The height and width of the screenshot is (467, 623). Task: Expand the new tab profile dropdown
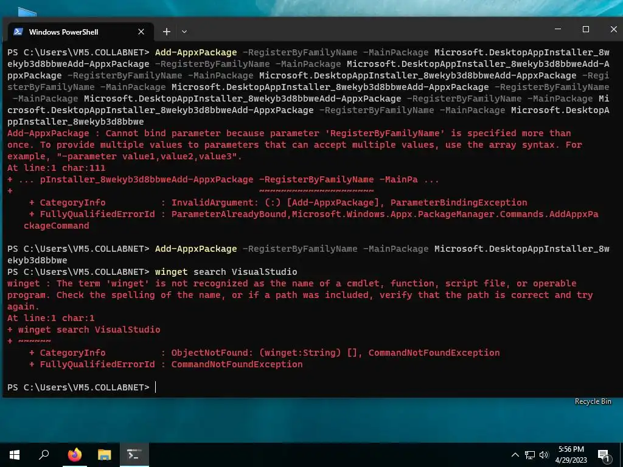point(184,32)
